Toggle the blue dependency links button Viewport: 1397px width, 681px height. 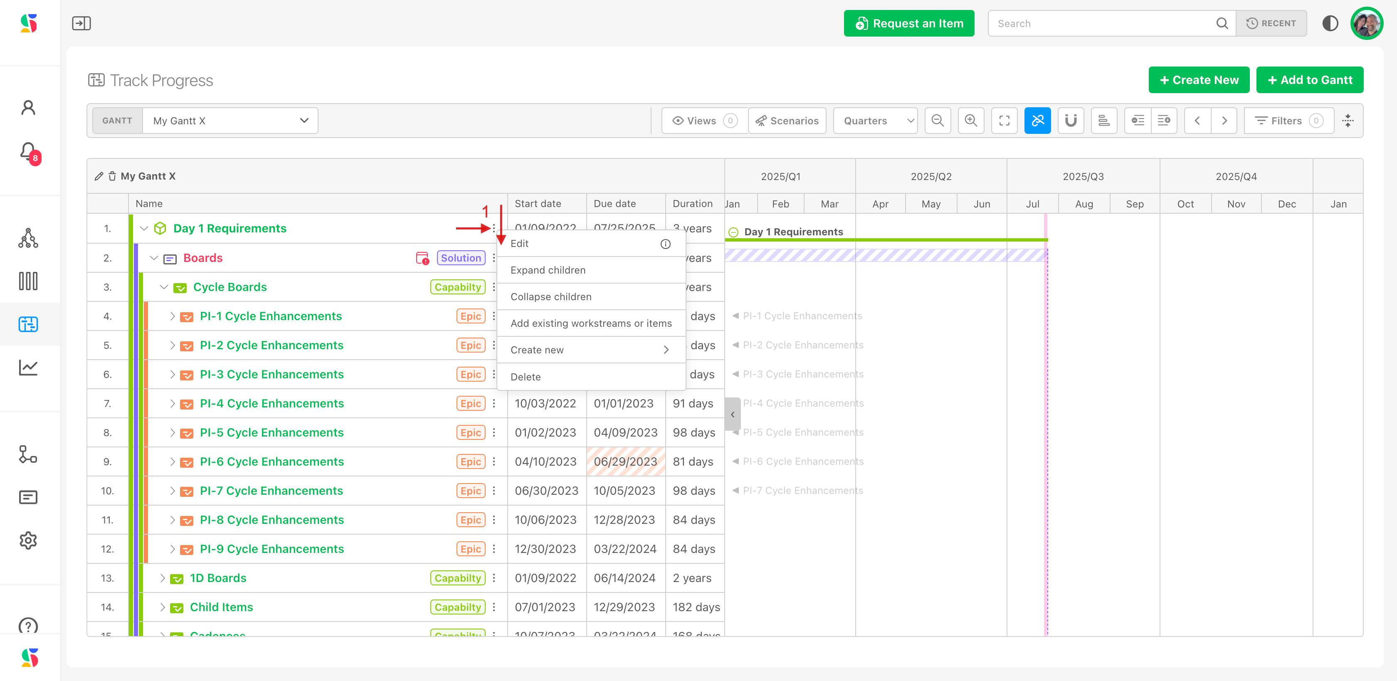1037,121
